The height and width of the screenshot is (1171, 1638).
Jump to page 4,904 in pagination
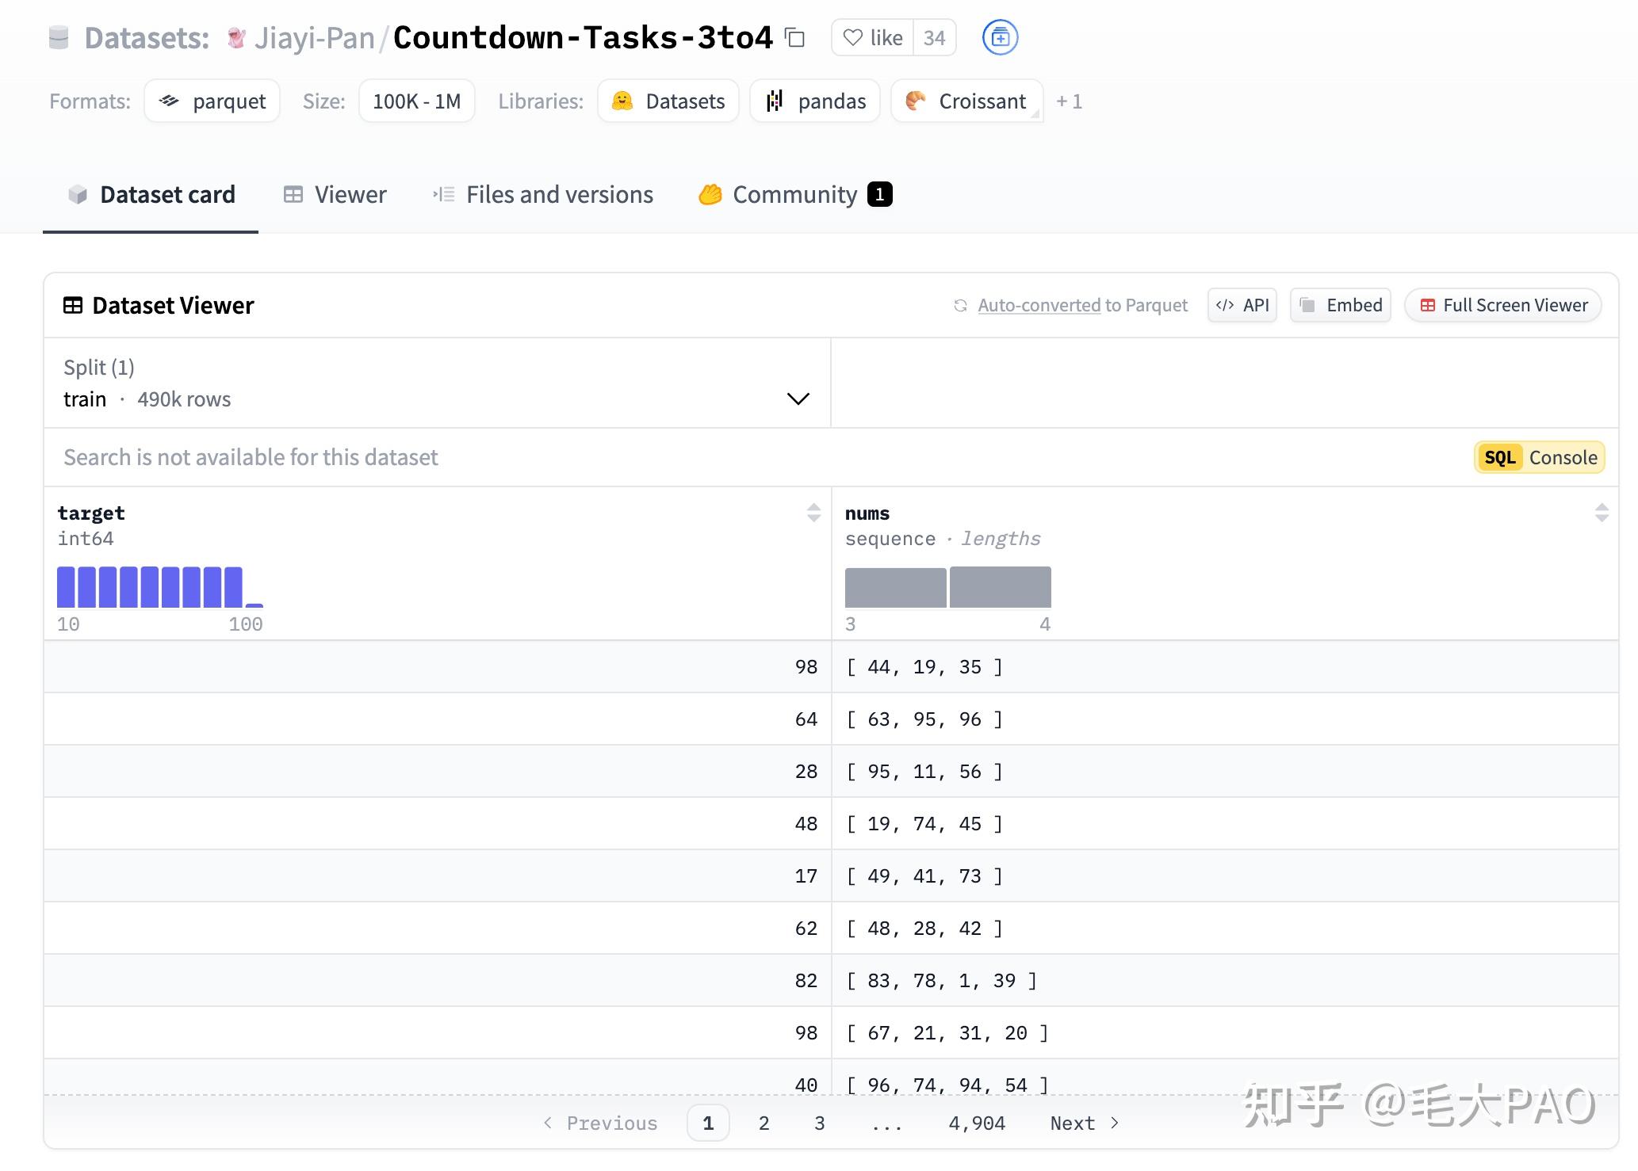976,1123
